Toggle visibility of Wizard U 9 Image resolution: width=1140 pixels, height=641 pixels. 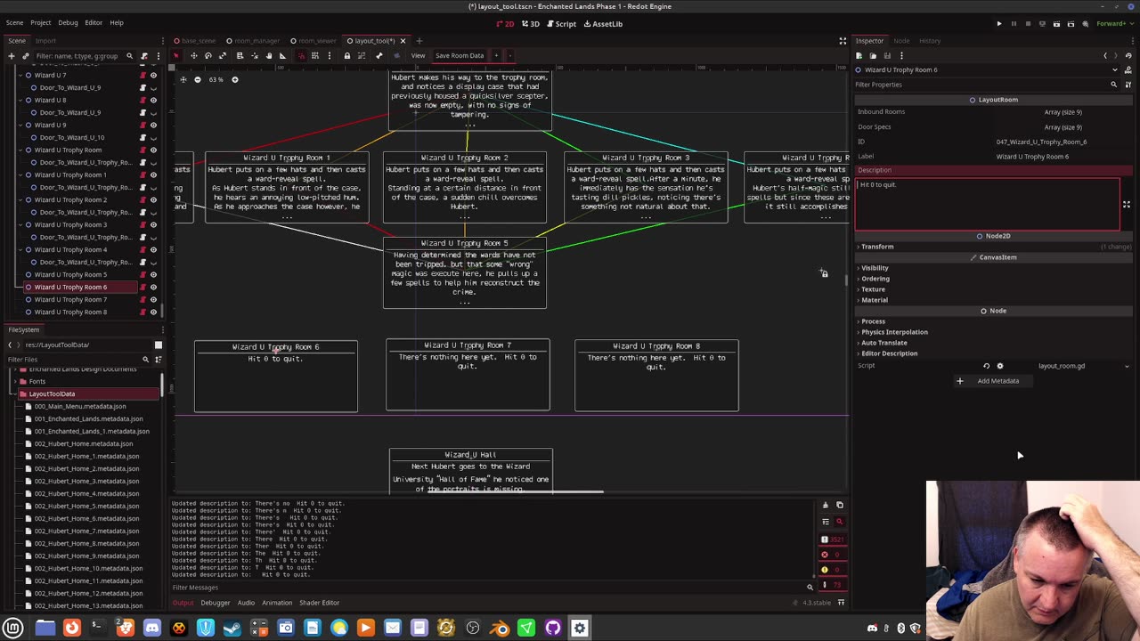153,125
